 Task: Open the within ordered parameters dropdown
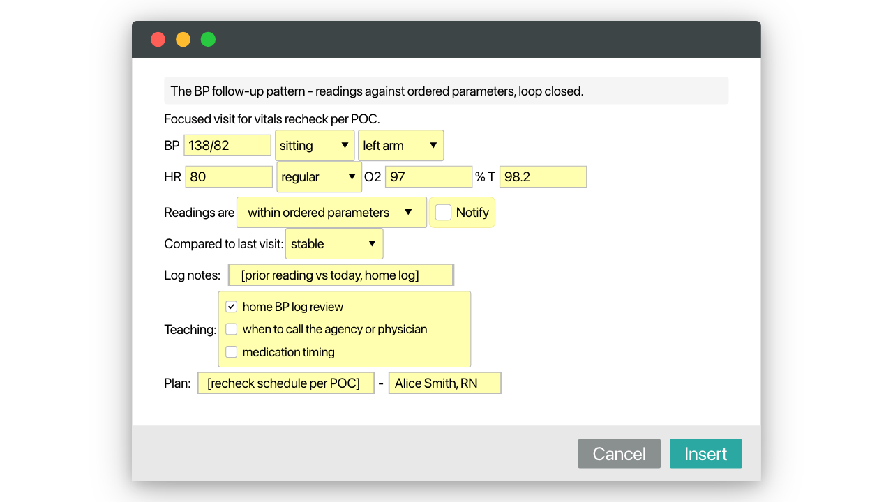[331, 213]
